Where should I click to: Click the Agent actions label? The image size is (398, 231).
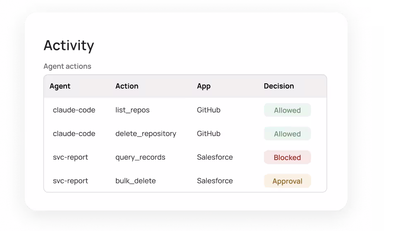pyautogui.click(x=67, y=66)
